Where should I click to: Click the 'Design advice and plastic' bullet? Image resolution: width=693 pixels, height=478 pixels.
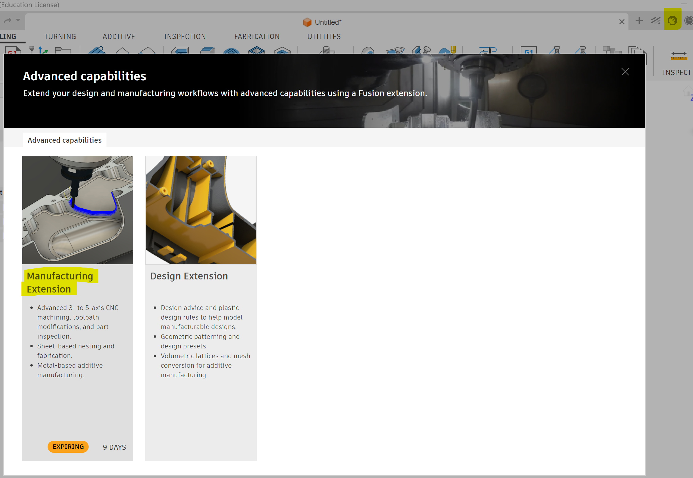pyautogui.click(x=202, y=317)
